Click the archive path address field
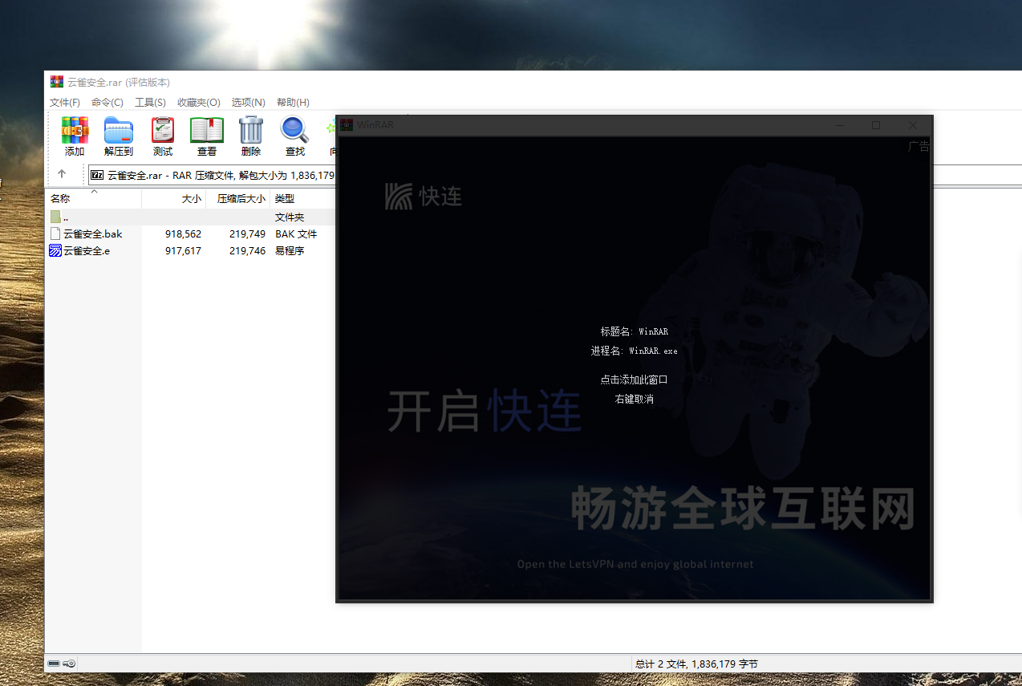This screenshot has height=686, width=1022. (x=212, y=175)
